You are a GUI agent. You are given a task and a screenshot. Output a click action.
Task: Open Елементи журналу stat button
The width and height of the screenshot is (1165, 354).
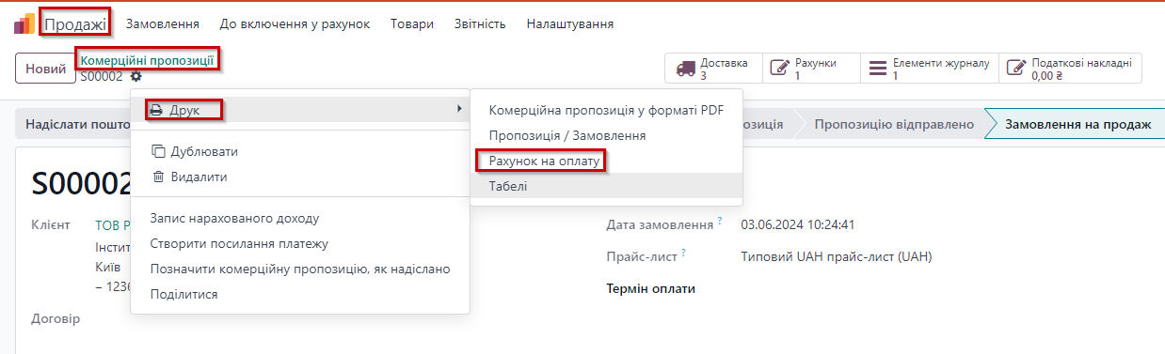click(929, 69)
